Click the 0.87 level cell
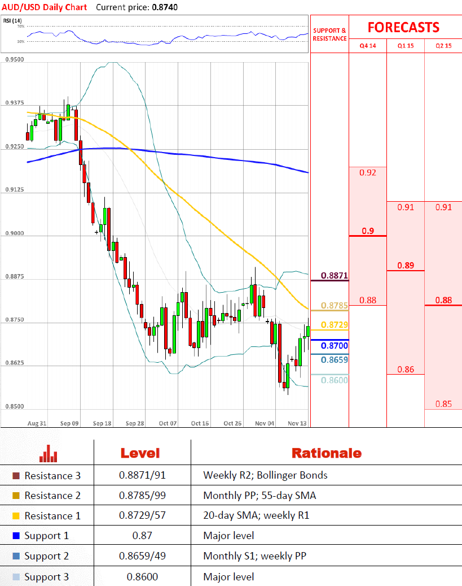 click(142, 536)
